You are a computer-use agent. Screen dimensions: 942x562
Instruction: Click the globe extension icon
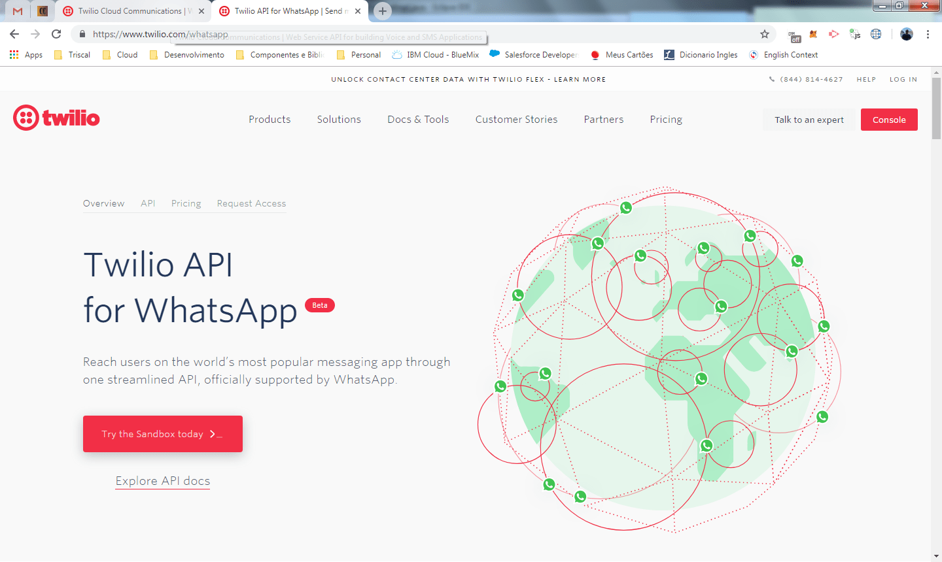[x=876, y=34]
